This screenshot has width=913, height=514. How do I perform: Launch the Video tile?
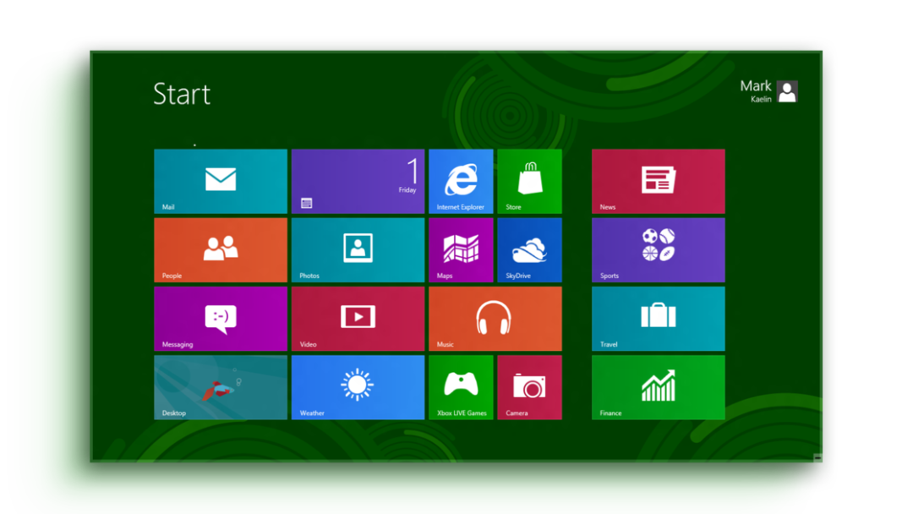click(358, 319)
